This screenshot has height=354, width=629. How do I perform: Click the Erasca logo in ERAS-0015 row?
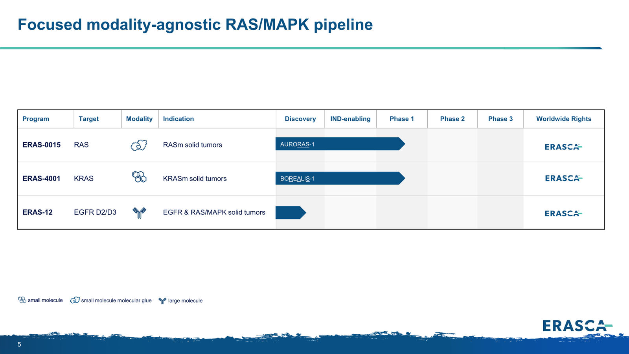click(563, 147)
